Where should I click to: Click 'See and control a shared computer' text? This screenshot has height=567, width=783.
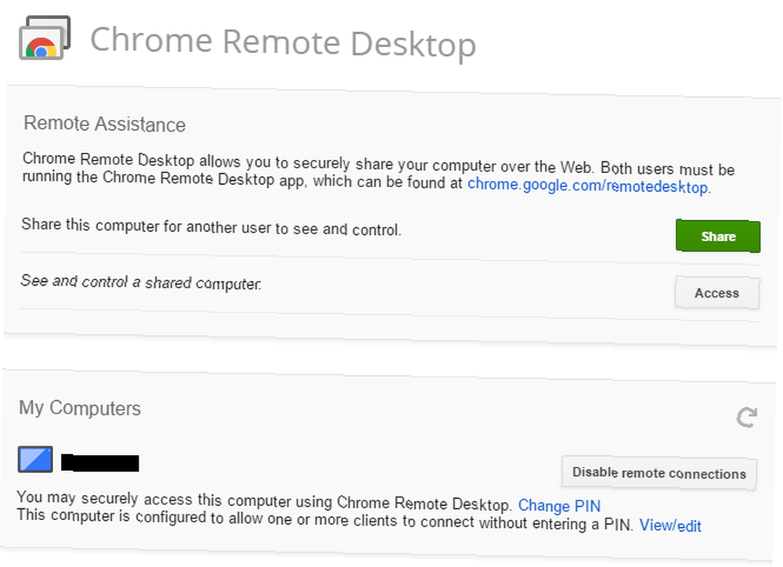[141, 282]
